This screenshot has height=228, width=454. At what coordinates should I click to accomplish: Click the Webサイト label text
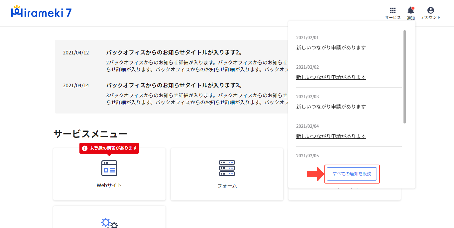[109, 185]
